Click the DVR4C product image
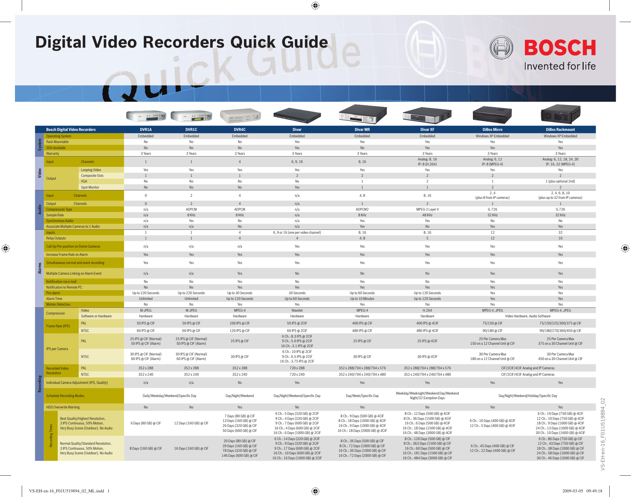The width and height of the screenshot is (631, 497). (x=240, y=116)
